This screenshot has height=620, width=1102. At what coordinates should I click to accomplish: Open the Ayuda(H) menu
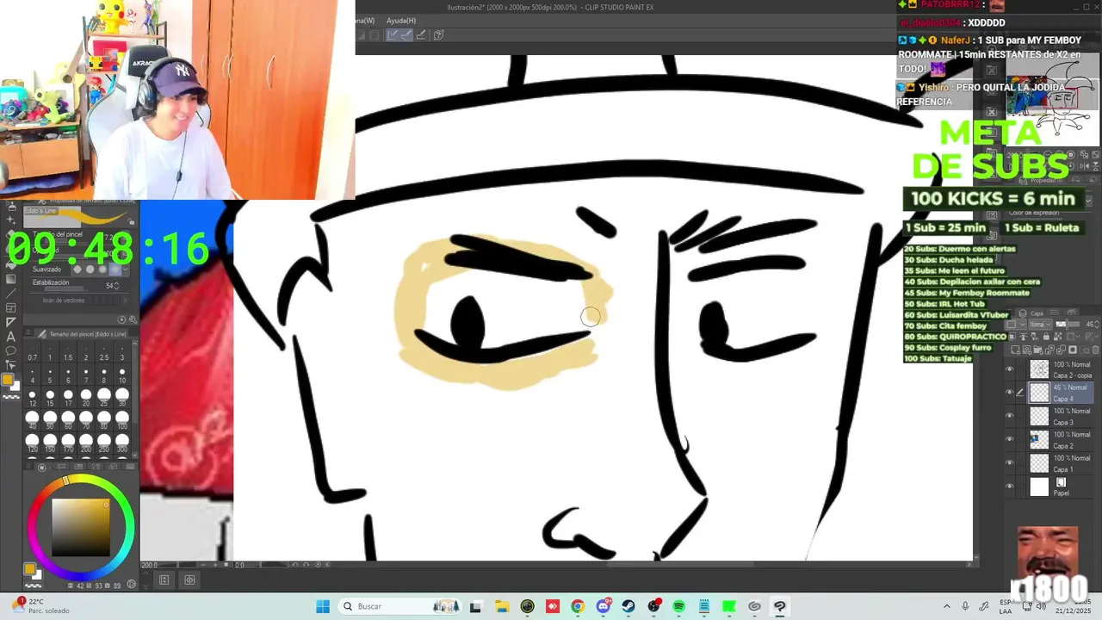(x=400, y=21)
